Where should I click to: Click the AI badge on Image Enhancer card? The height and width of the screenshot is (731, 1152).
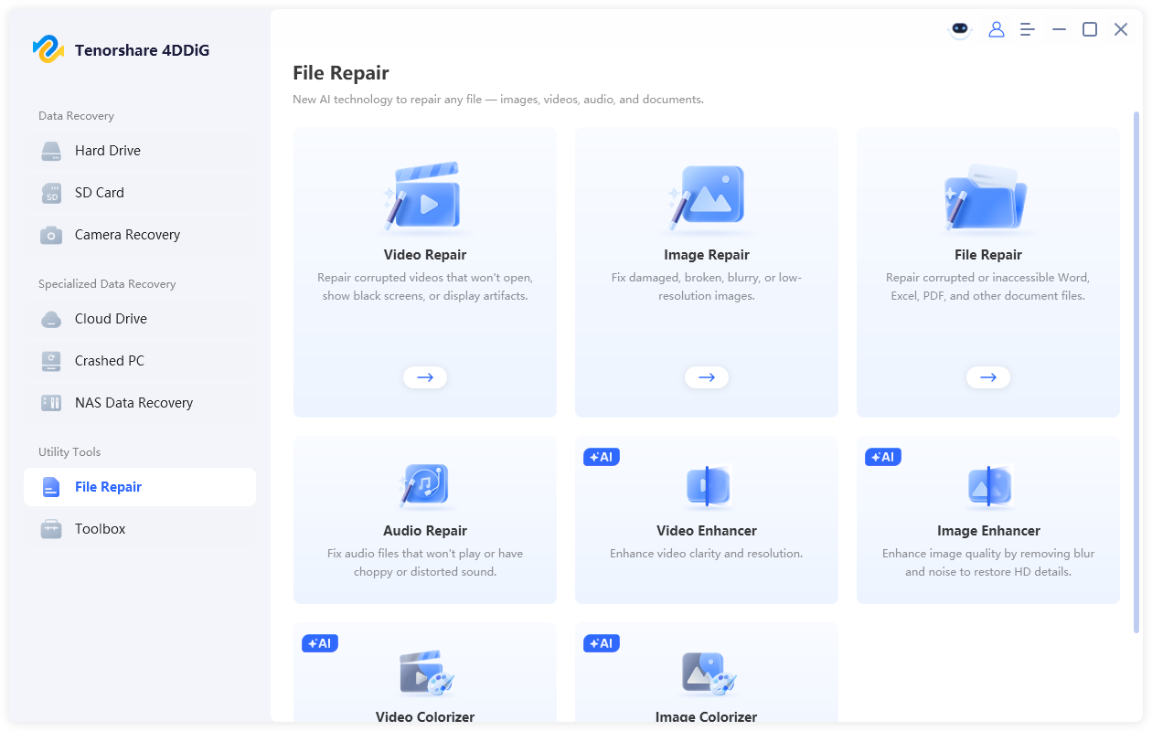[883, 457]
